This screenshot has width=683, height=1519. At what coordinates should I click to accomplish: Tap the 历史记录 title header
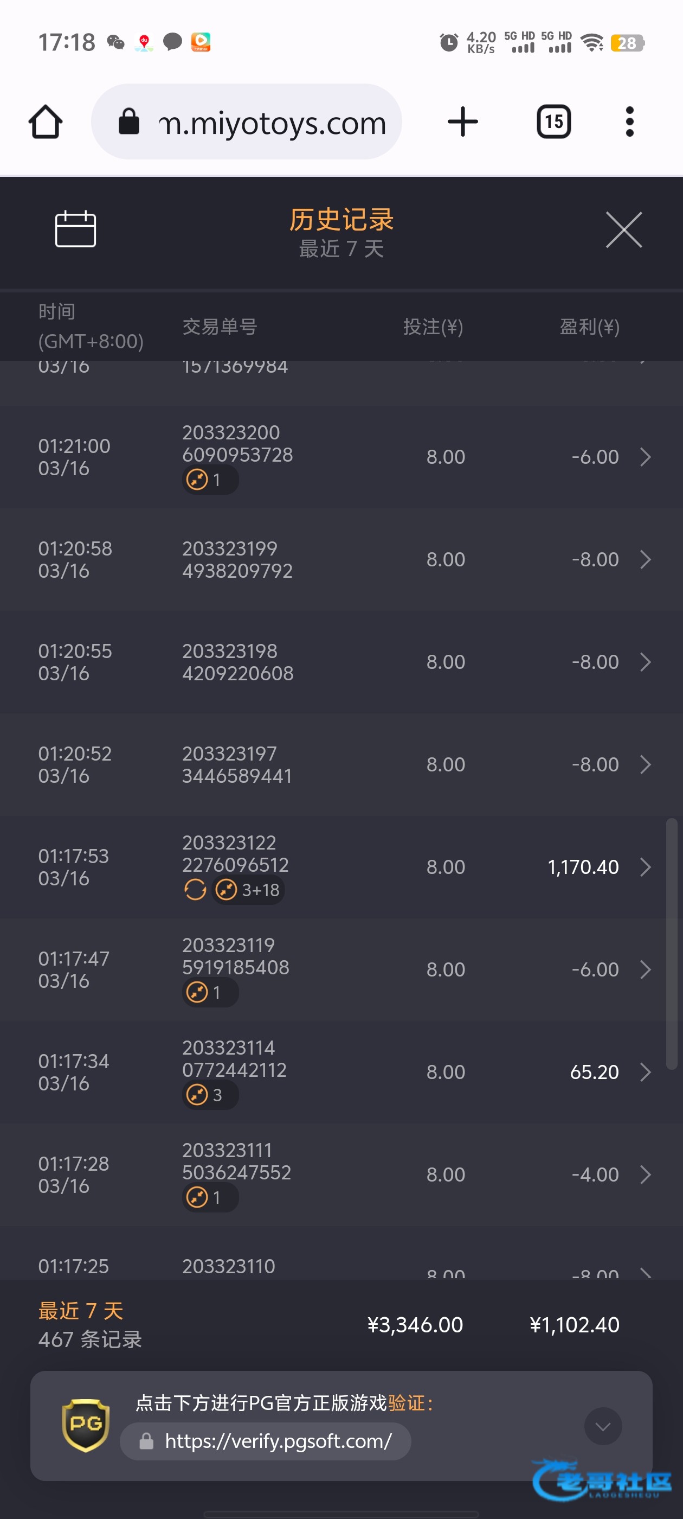(341, 220)
